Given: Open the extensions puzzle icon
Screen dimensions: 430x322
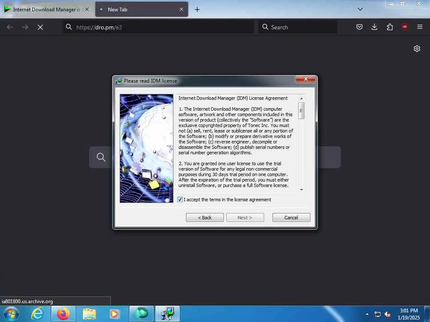Looking at the screenshot, I should [x=390, y=27].
